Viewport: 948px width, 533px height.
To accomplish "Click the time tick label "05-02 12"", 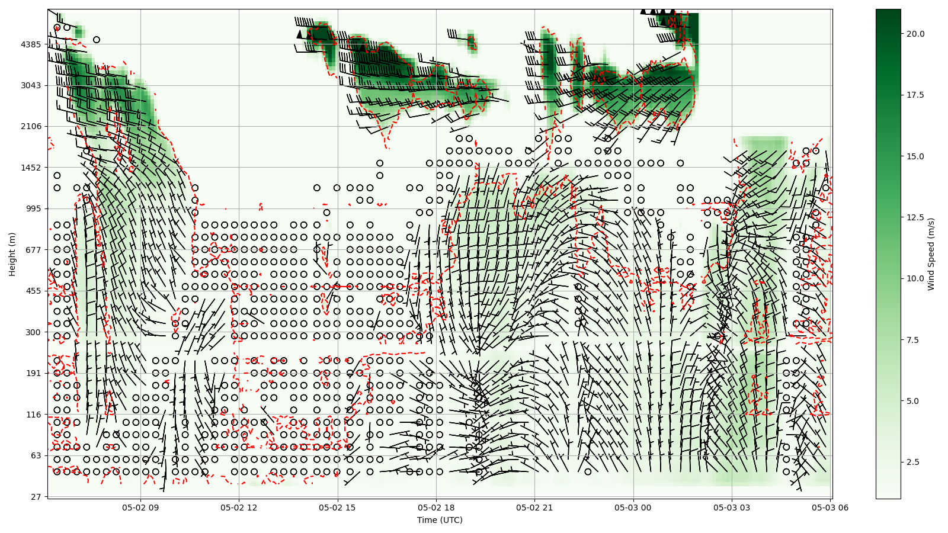I will pos(239,507).
